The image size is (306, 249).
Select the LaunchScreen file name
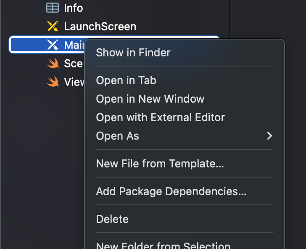coord(100,26)
